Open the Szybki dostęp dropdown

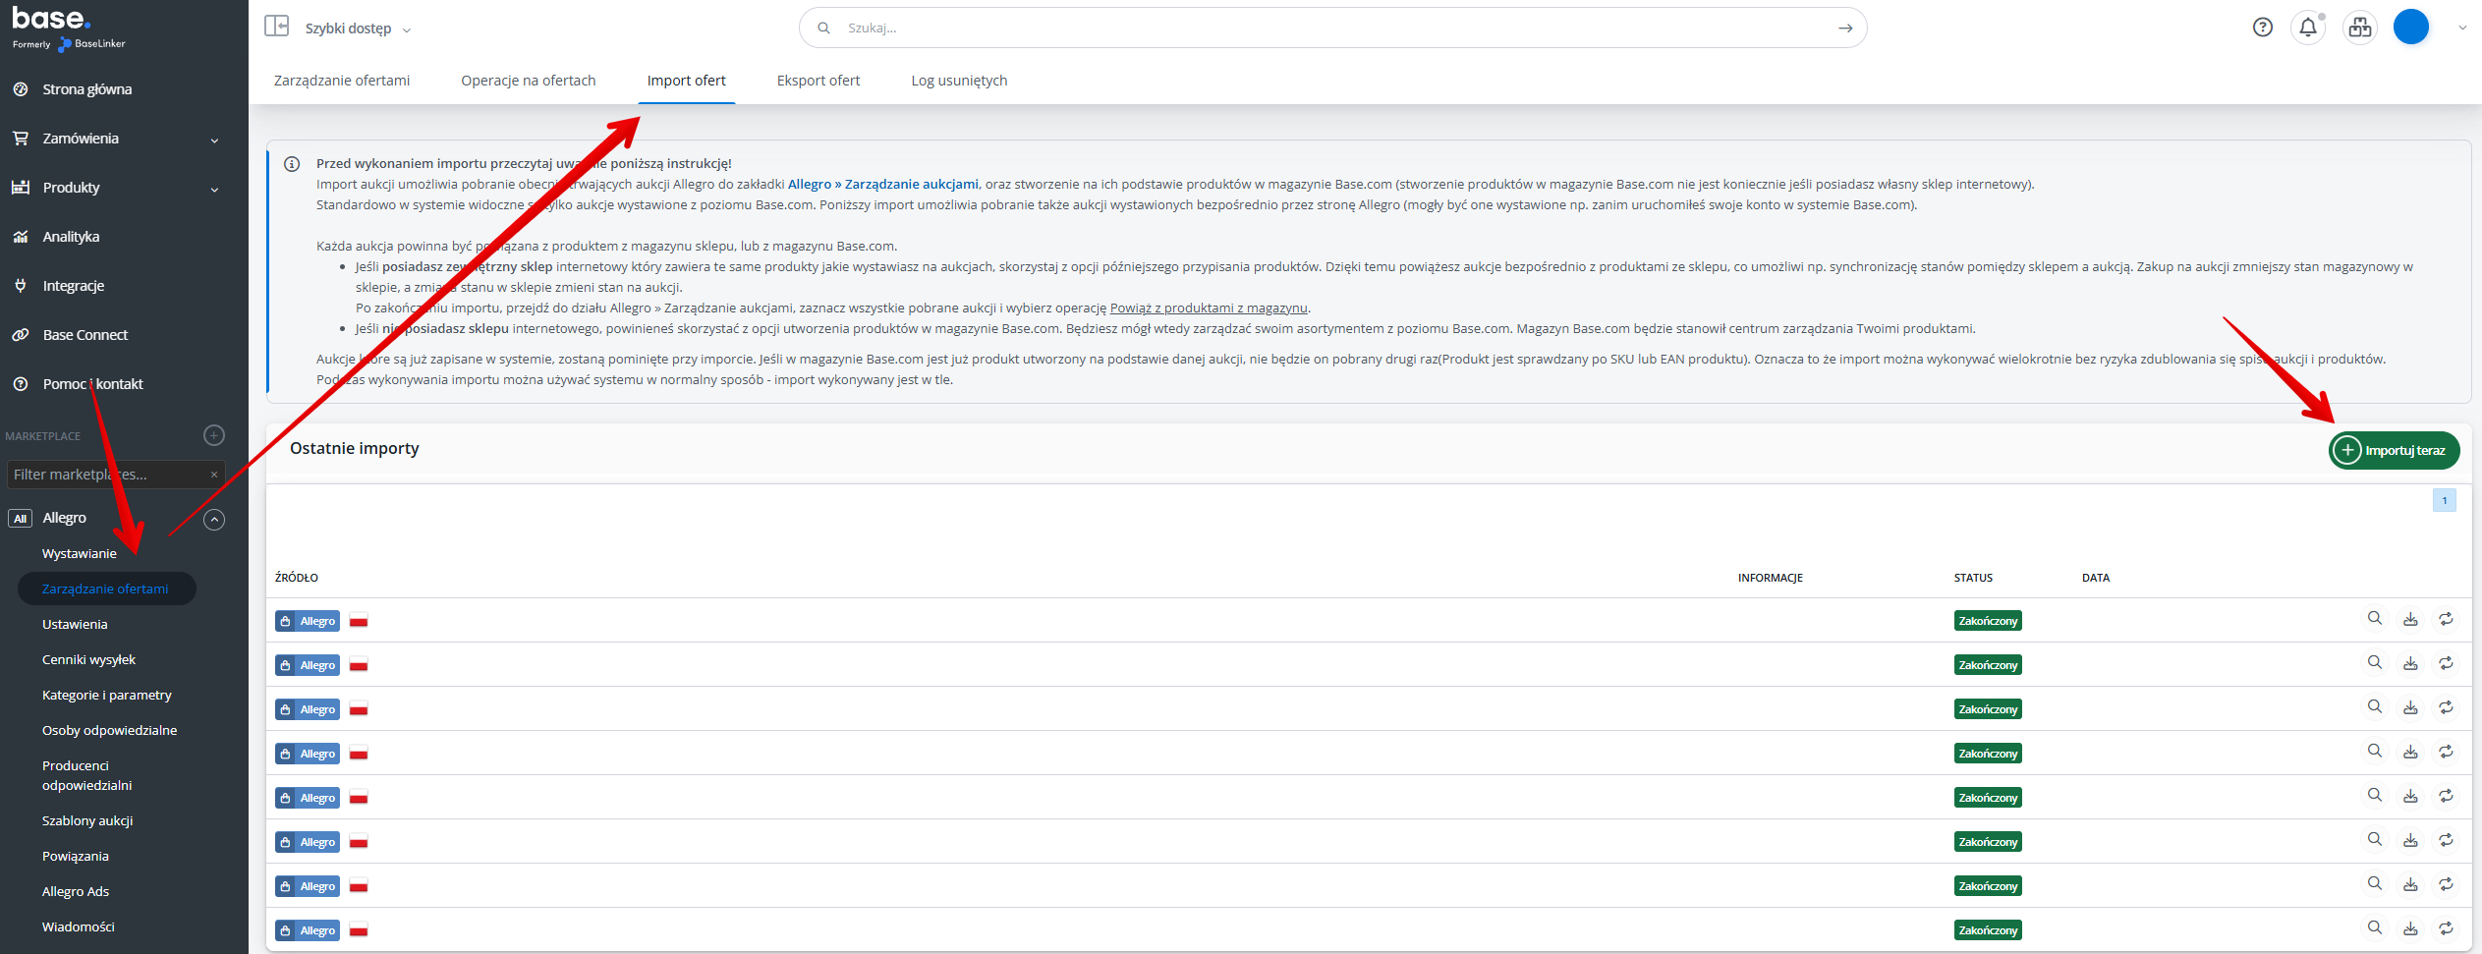(x=358, y=28)
